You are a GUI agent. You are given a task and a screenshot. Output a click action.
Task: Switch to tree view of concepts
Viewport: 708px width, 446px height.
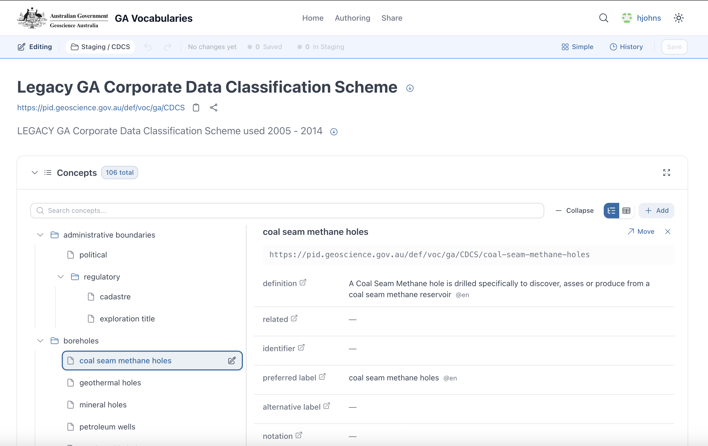pos(611,211)
